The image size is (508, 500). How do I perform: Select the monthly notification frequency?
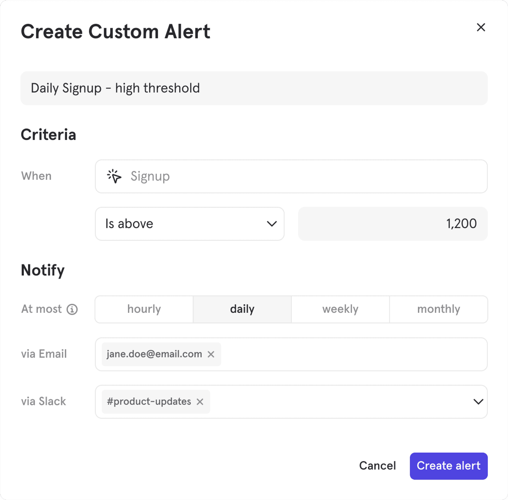pos(438,309)
